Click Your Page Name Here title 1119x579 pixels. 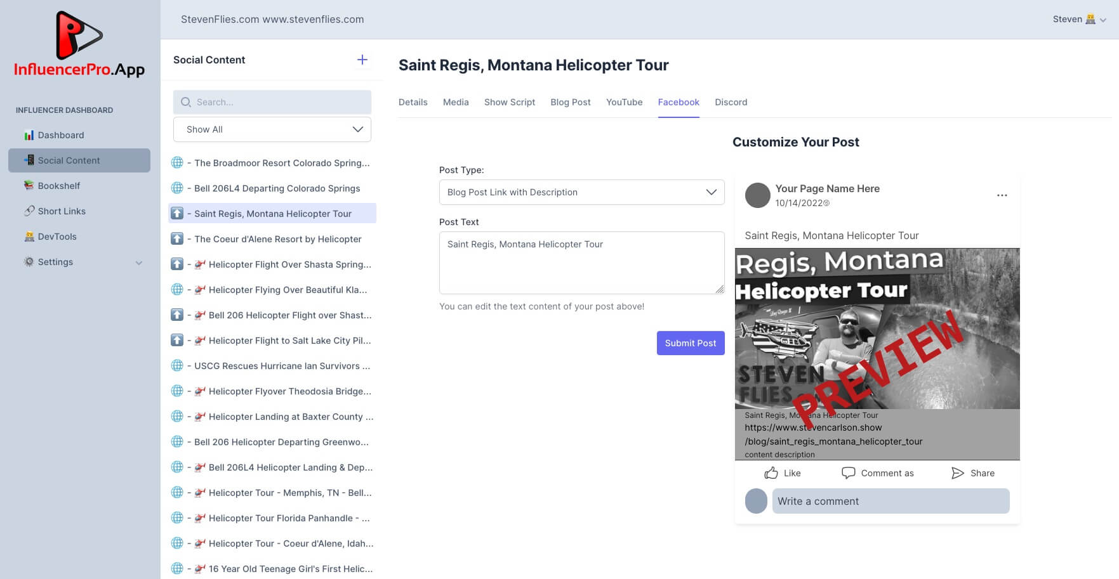point(828,188)
